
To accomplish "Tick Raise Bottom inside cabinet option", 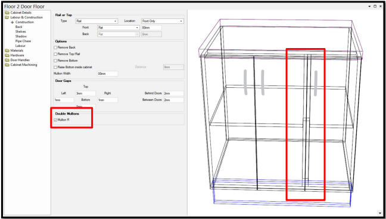I will (55, 67).
